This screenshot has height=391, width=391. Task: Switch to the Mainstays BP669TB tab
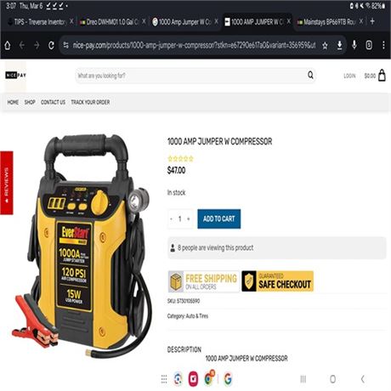pyautogui.click(x=326, y=22)
